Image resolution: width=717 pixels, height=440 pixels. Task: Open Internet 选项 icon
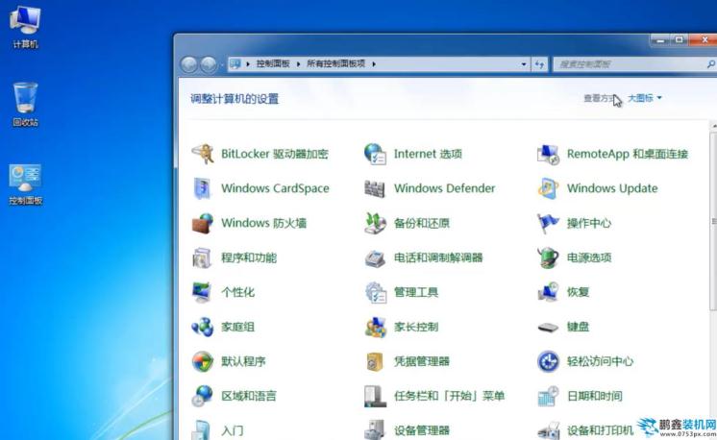pos(375,154)
